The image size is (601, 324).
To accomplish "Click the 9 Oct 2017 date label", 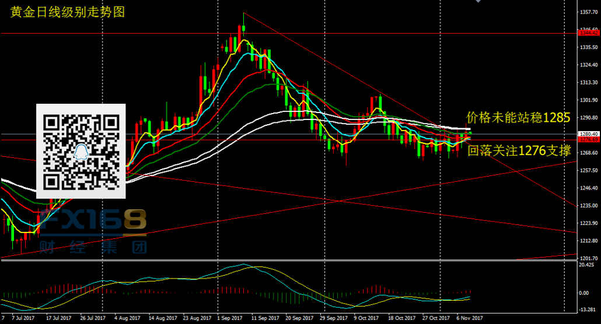I will tap(366, 318).
